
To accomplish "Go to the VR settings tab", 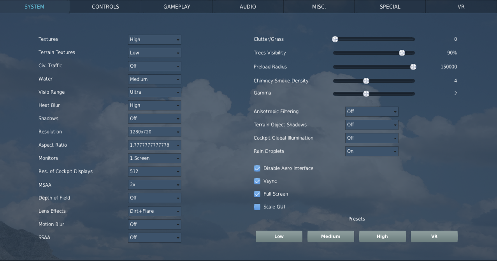I will point(461,7).
